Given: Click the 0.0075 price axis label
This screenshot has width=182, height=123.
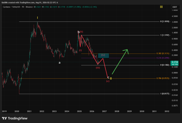Looking at the screenshot, I should click(175, 106).
